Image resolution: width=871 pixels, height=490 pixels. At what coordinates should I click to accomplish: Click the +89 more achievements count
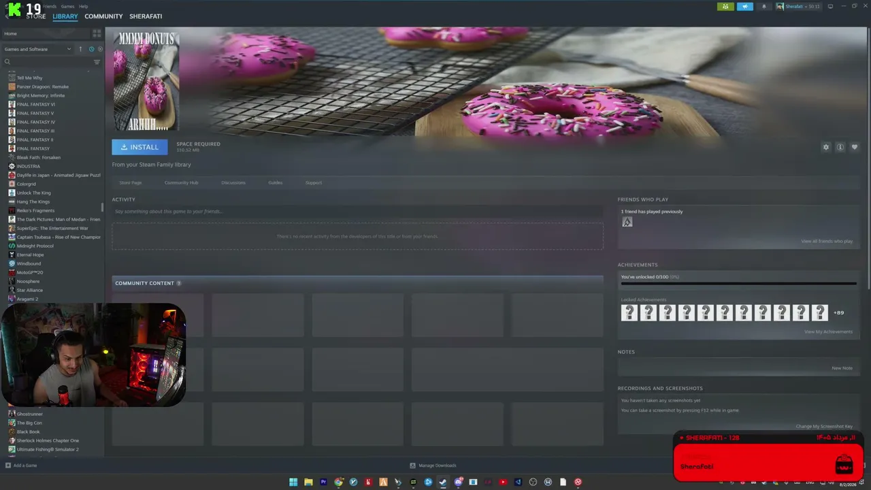[838, 312]
